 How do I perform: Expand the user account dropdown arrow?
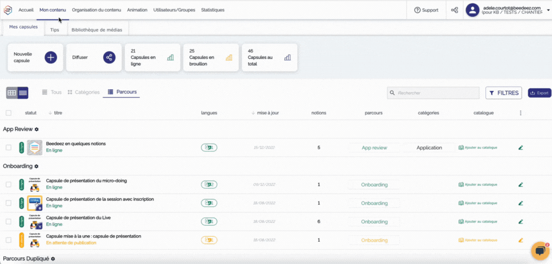tap(548, 10)
